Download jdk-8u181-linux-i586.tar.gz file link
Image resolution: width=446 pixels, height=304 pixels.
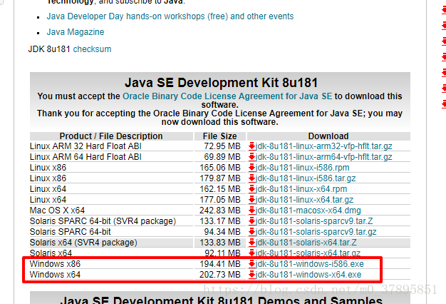[306, 178]
